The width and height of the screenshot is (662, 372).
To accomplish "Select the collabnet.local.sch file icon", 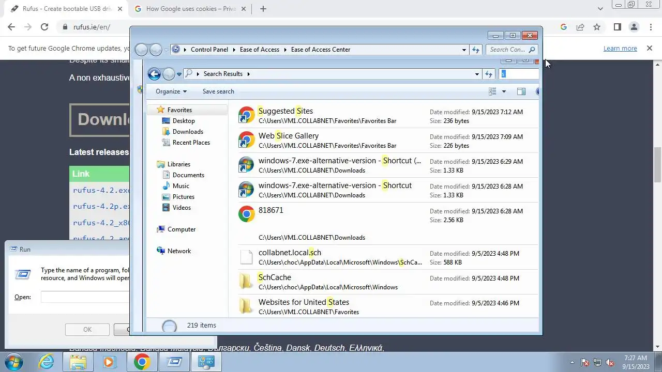I will coord(247,257).
